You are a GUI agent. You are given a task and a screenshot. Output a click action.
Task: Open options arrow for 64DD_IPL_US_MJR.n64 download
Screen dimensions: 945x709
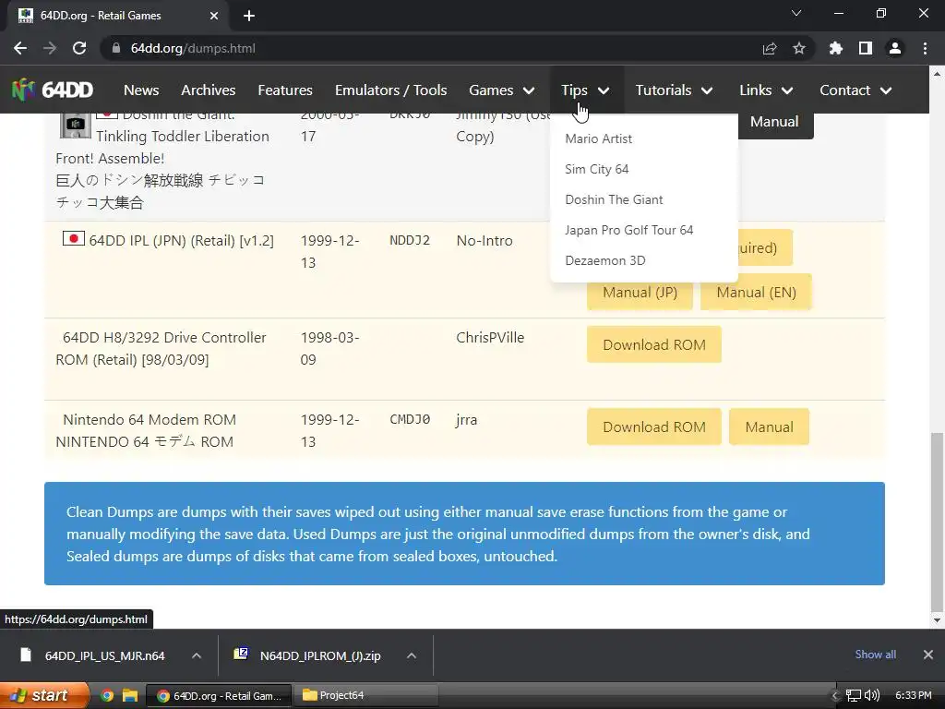[197, 655]
